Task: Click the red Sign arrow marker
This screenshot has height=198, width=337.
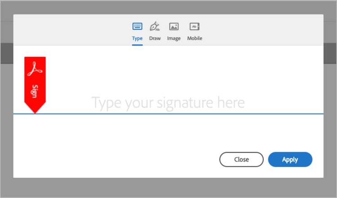Action: tap(35, 85)
